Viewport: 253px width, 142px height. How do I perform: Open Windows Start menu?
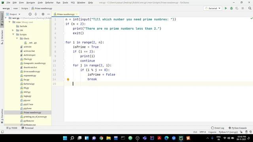(65, 138)
